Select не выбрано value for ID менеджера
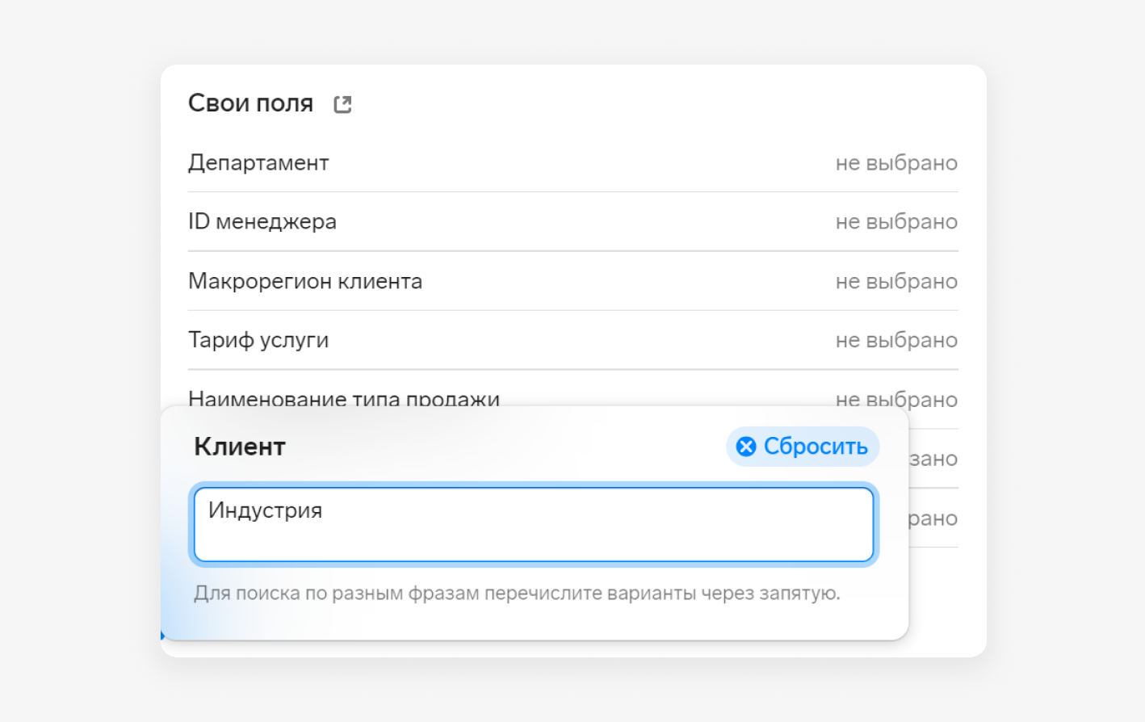 (896, 222)
